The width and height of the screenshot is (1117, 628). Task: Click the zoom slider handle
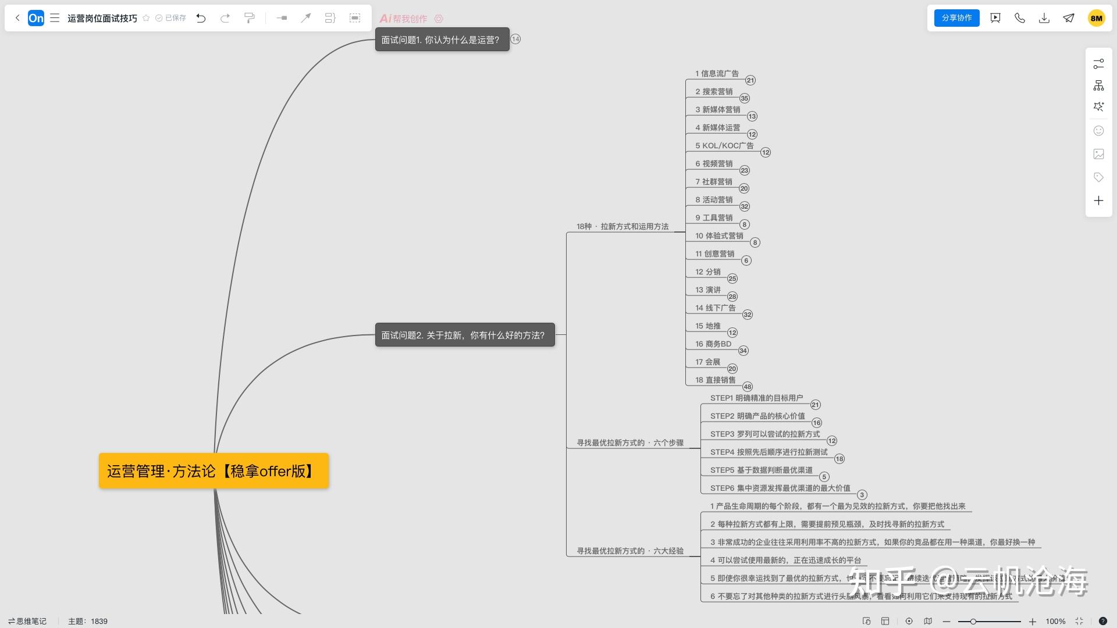(x=973, y=621)
